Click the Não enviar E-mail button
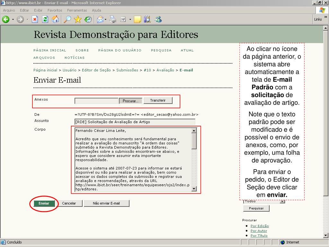This screenshot has height=247, width=329. [106, 203]
